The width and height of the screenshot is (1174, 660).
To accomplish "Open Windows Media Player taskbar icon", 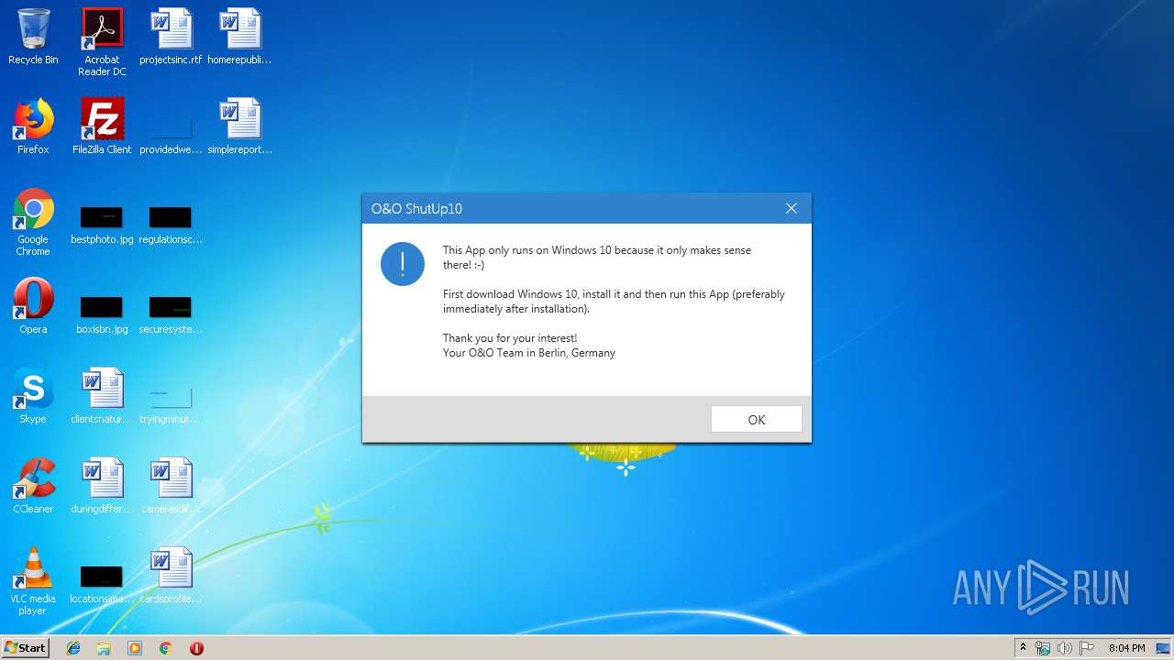I will (x=135, y=648).
